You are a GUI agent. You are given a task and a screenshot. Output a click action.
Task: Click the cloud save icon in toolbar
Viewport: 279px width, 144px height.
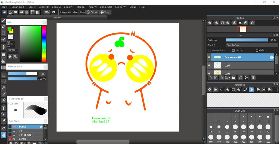tap(5, 12)
